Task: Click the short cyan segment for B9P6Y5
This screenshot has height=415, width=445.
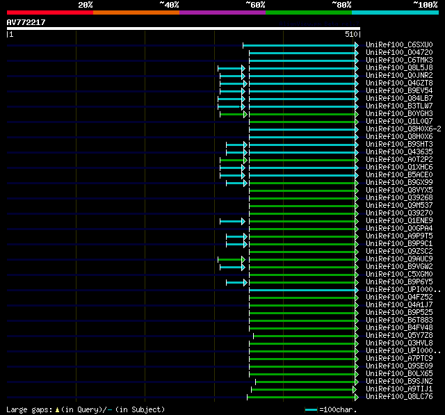Action: [236, 283]
